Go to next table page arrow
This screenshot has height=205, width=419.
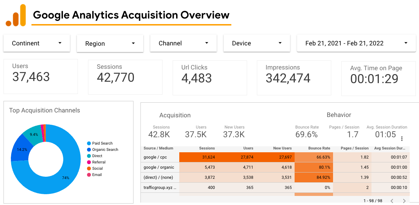coord(404,201)
